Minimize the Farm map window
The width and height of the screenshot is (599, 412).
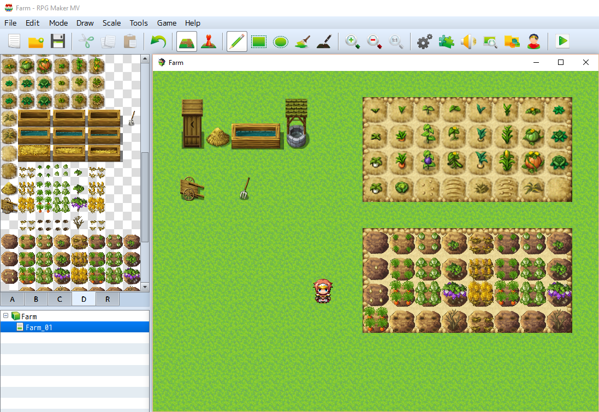tap(536, 62)
